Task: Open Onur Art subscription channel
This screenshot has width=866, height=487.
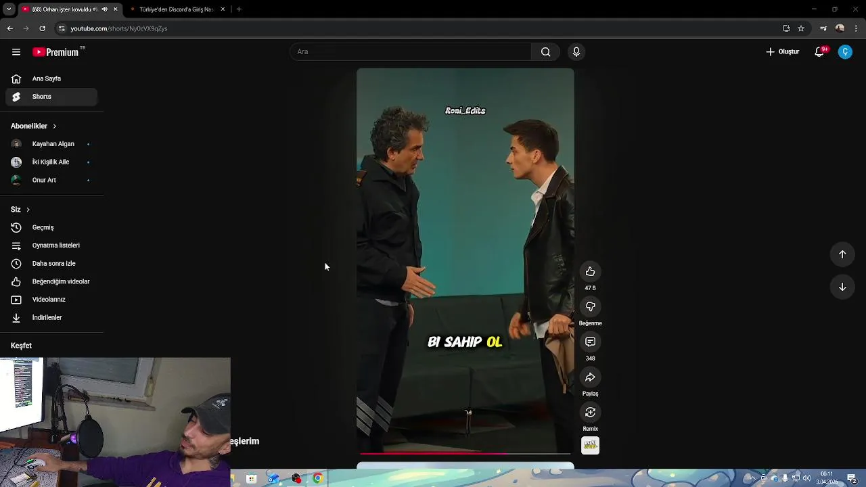Action: pos(51,181)
